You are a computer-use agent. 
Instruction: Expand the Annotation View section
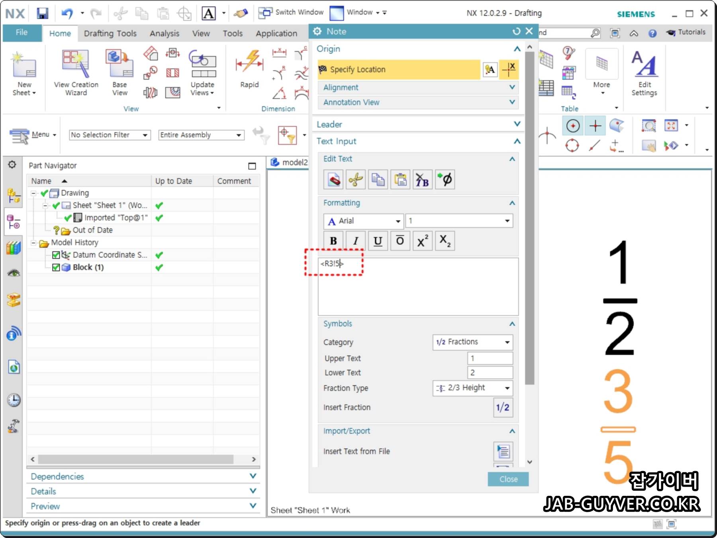click(x=418, y=103)
